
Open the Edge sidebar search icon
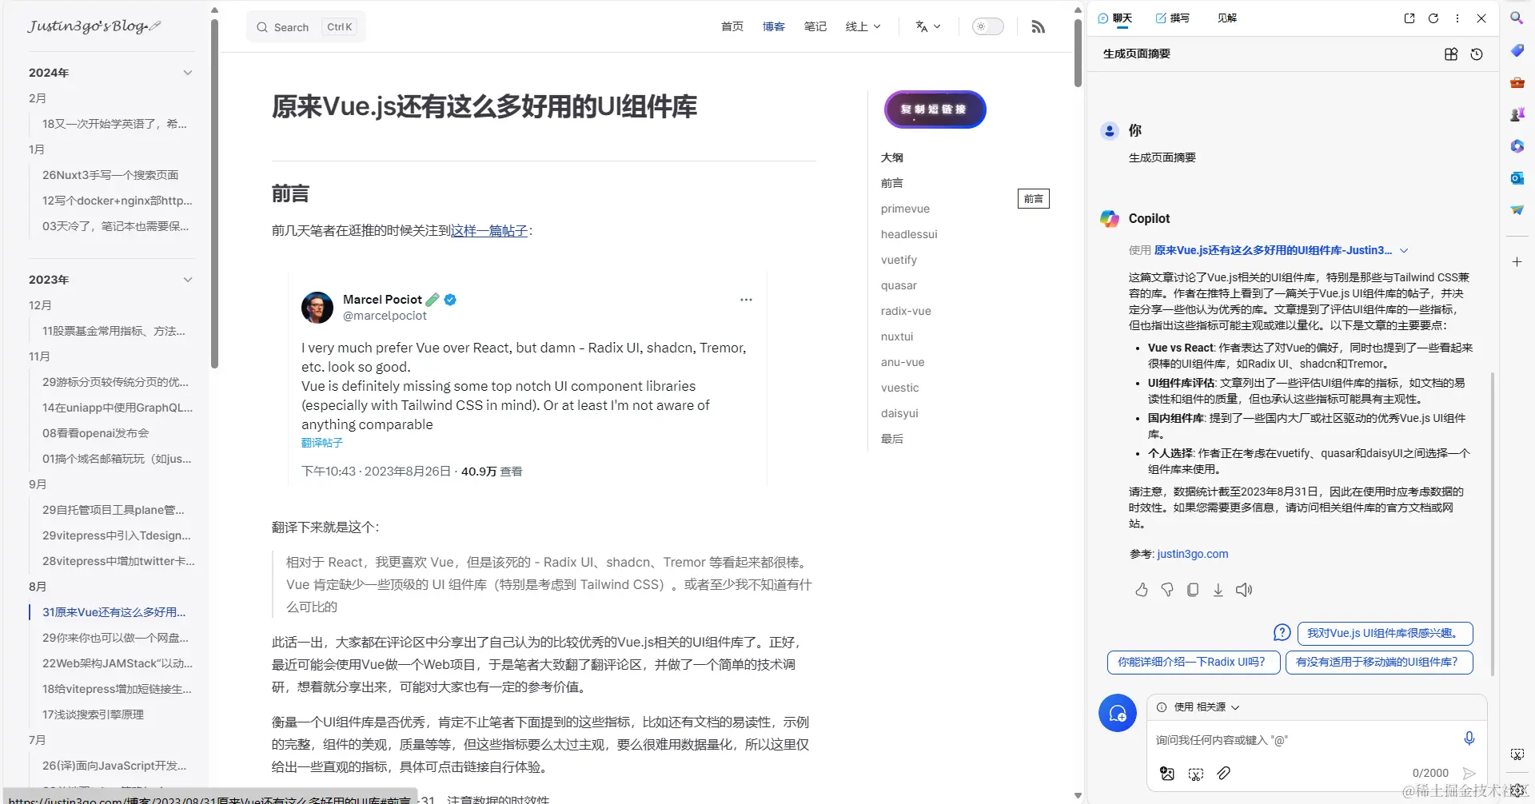point(1517,18)
